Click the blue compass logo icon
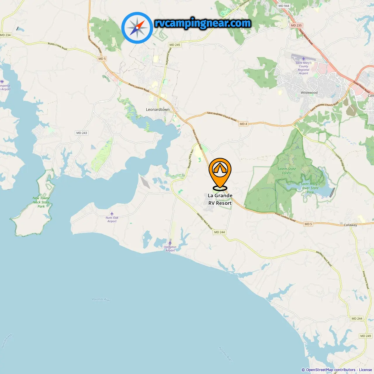The height and width of the screenshot is (374, 374). pyautogui.click(x=137, y=28)
